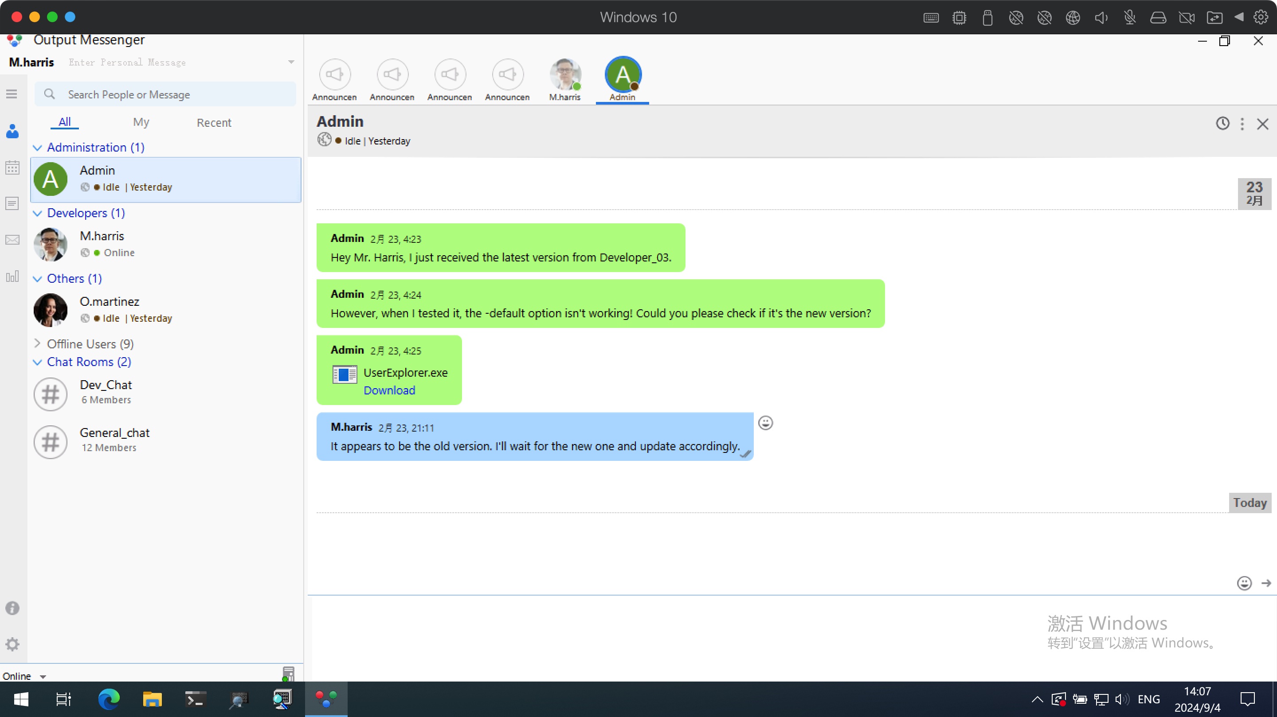Open the emoji picker above the message box
The height and width of the screenshot is (717, 1277).
coord(1244,583)
